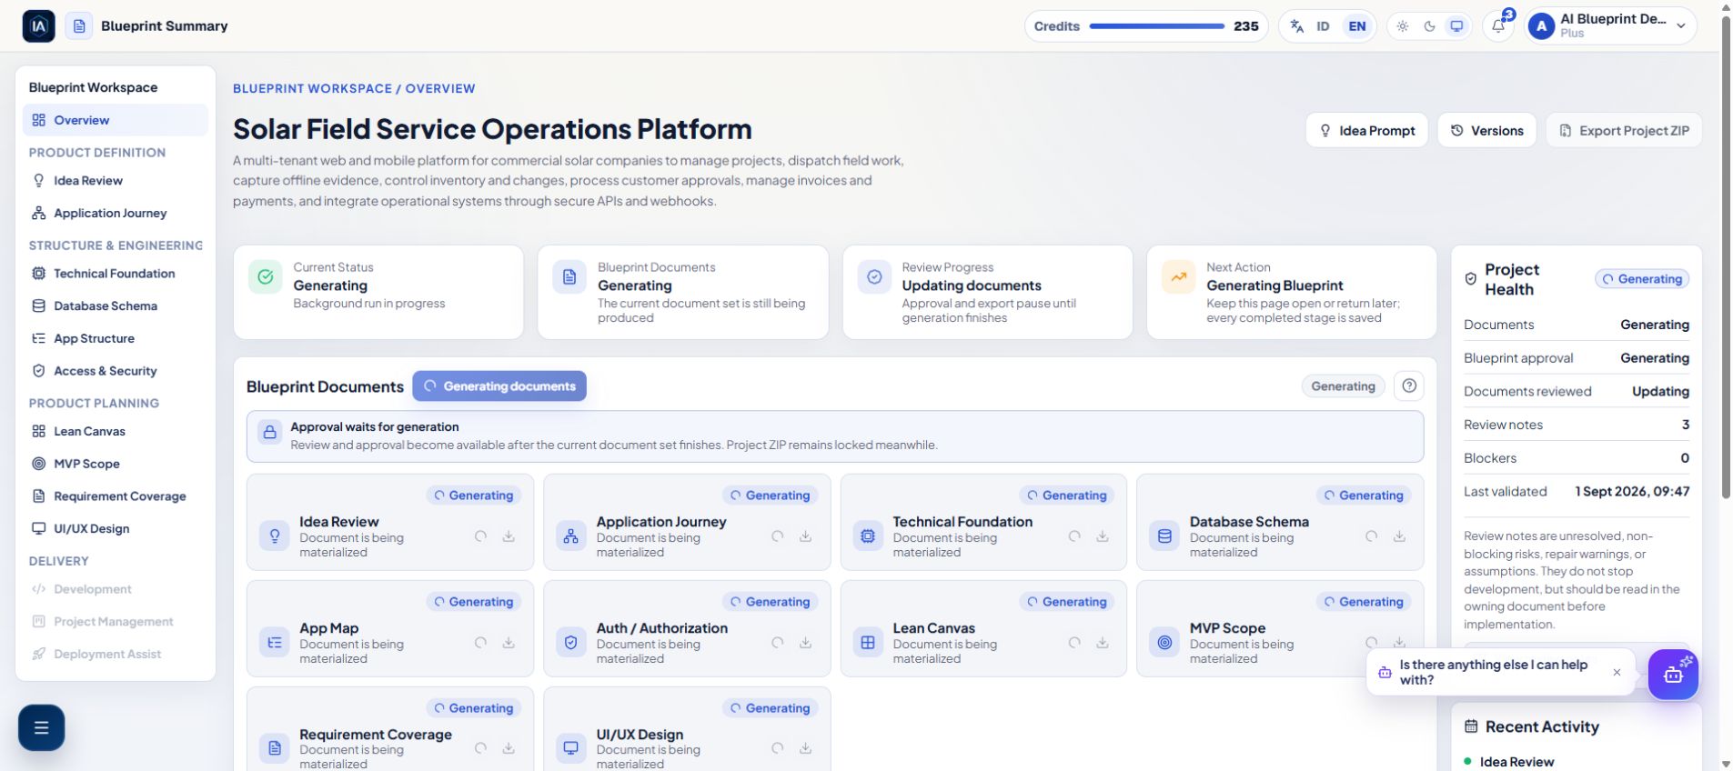Select dark theme moon icon

1429,26
